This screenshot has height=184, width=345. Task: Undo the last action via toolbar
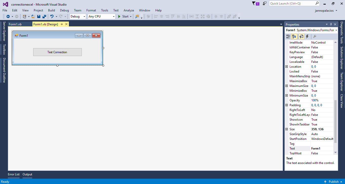pyautogui.click(x=52, y=16)
